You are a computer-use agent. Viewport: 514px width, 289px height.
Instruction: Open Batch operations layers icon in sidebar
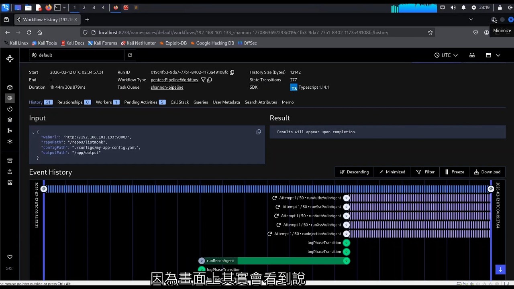pyautogui.click(x=10, y=120)
